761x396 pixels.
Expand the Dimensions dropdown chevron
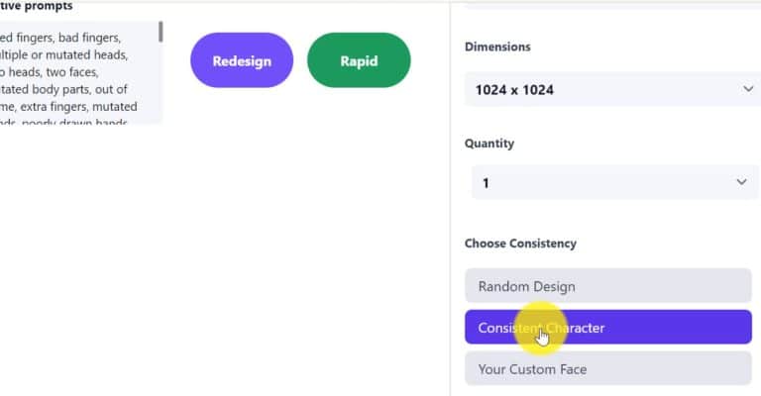(747, 89)
